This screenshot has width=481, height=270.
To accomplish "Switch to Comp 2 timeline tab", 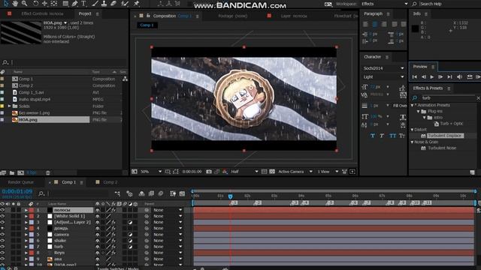I will pos(110,182).
